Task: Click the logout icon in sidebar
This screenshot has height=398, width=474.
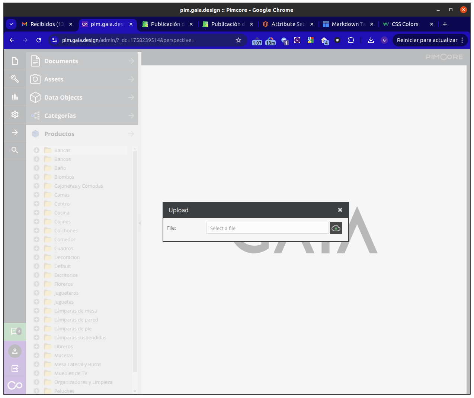Action: (x=15, y=369)
